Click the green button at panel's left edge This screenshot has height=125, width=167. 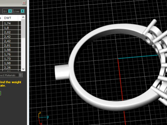pos(0,93)
